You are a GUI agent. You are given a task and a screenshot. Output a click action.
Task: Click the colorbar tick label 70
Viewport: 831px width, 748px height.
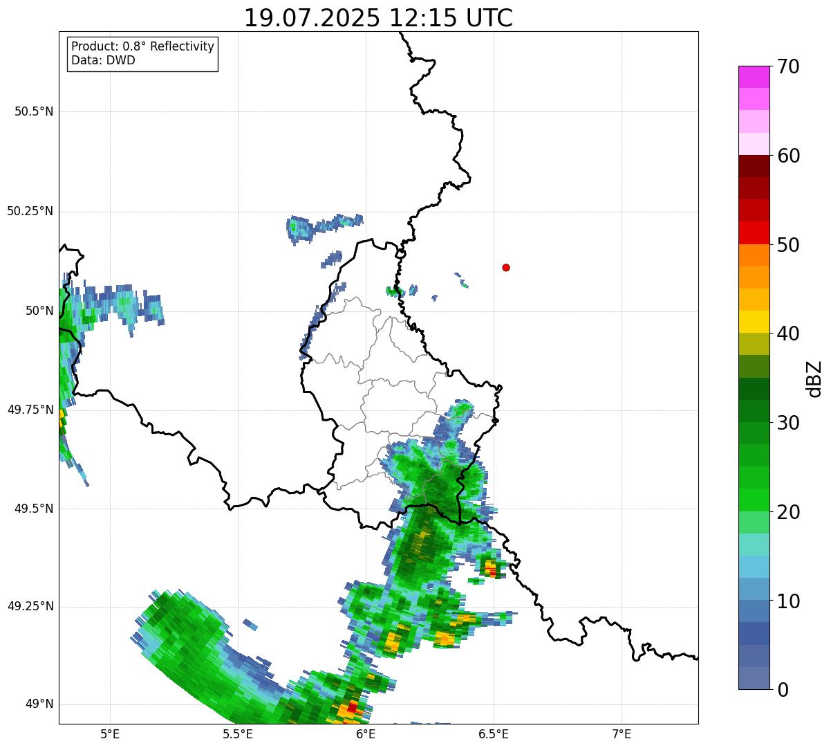pos(788,66)
